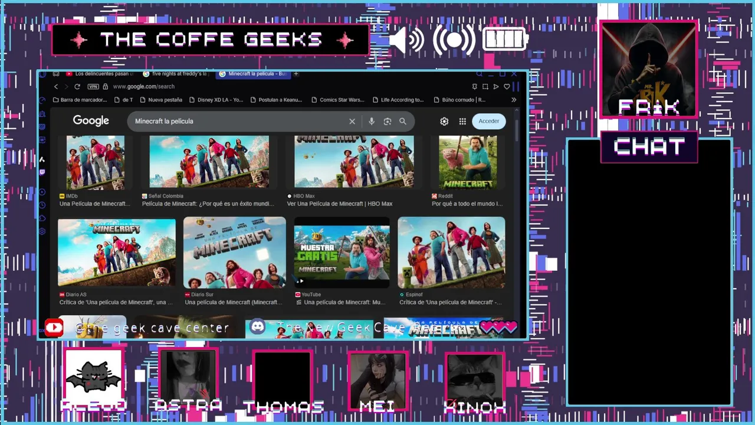This screenshot has width=755, height=425.
Task: Click the Google results page vertical scrollbar
Action: click(x=517, y=130)
